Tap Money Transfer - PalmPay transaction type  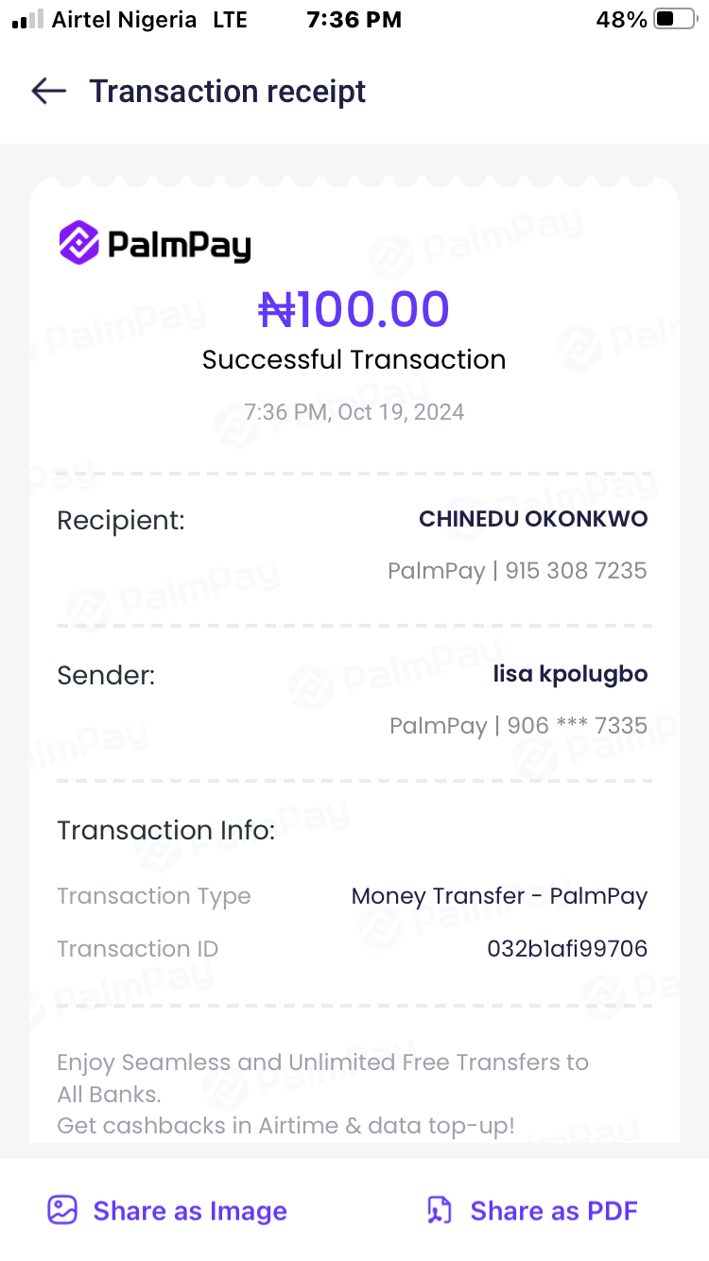499,896
